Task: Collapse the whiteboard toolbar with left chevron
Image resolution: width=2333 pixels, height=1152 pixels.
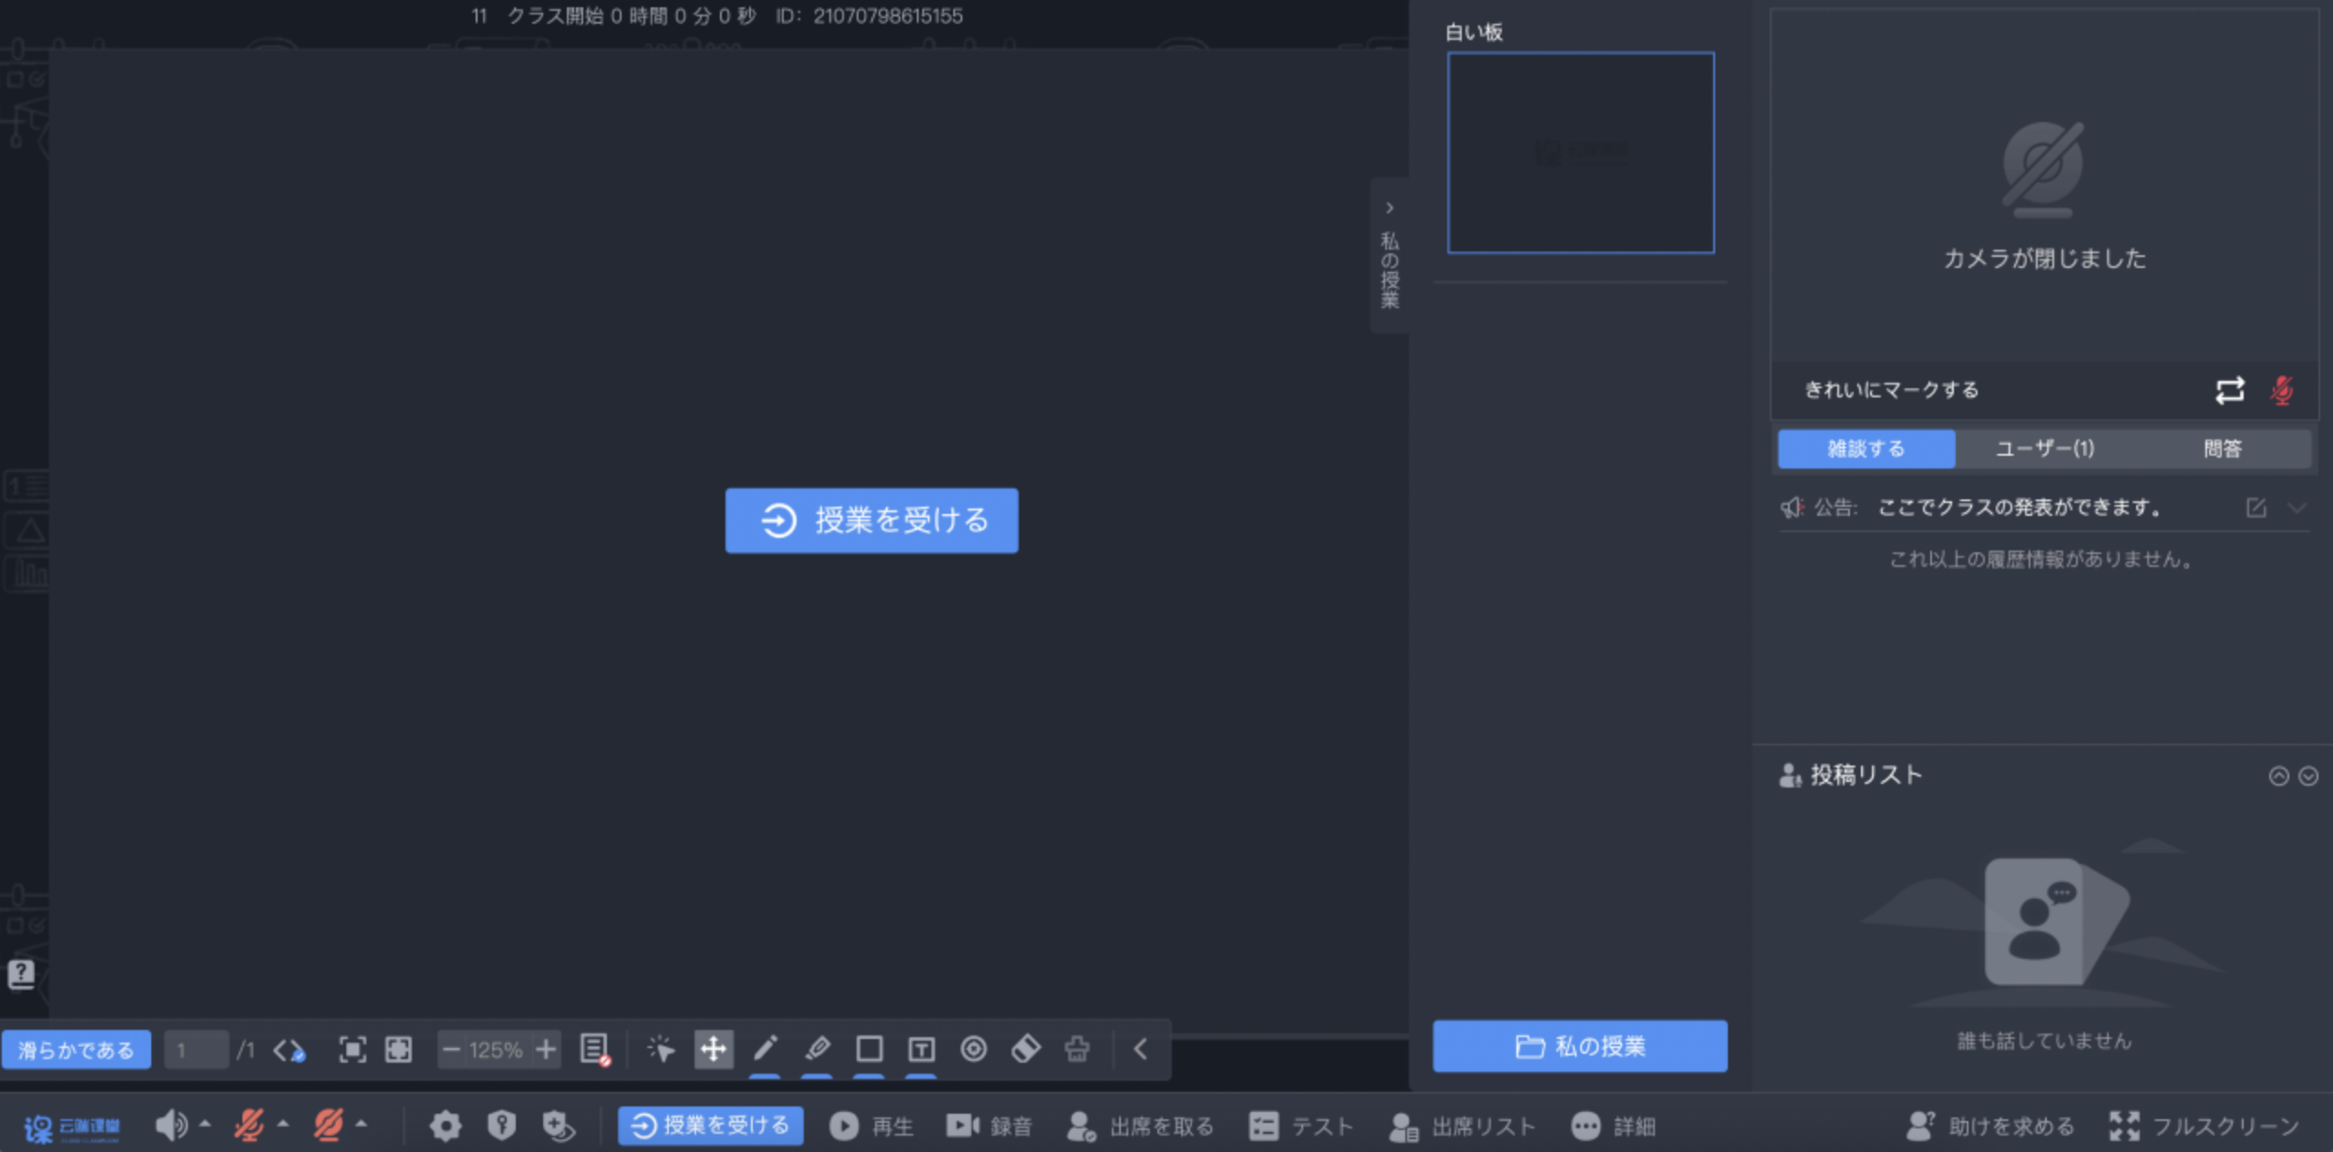Action: (1141, 1049)
